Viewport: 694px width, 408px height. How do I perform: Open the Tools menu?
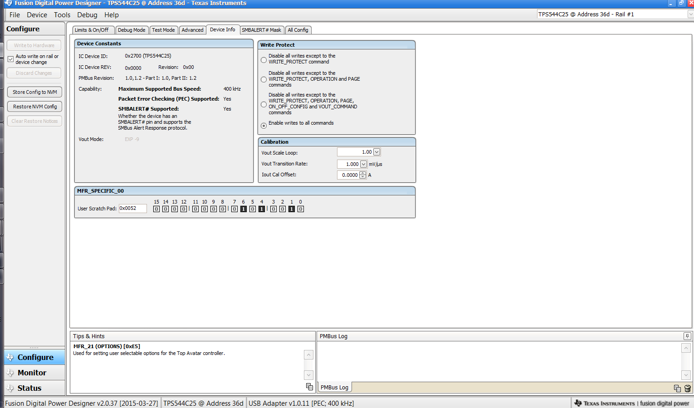(x=62, y=15)
